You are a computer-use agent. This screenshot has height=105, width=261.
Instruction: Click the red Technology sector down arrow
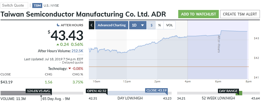70,69
